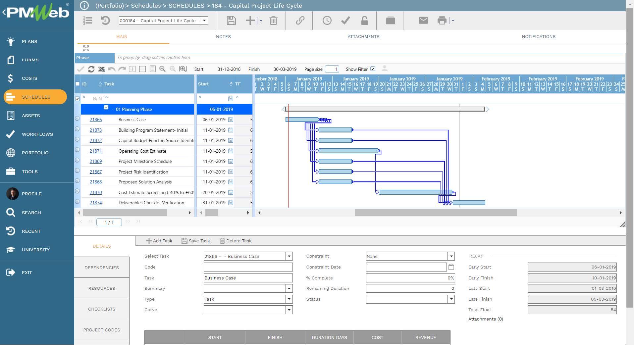Click the printer icon in toolbar

[442, 21]
